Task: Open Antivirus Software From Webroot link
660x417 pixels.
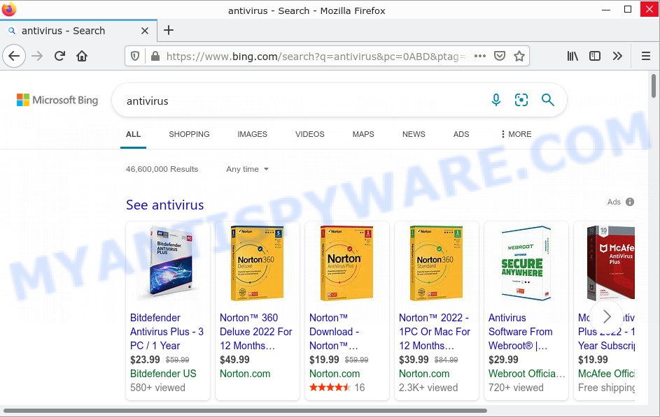Action: (520, 332)
